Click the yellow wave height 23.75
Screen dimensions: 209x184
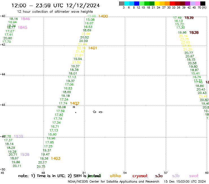tap(184, 39)
